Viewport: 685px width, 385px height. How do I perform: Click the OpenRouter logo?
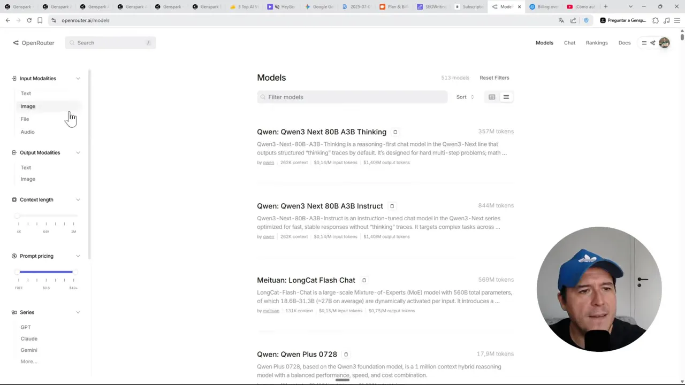pos(34,43)
